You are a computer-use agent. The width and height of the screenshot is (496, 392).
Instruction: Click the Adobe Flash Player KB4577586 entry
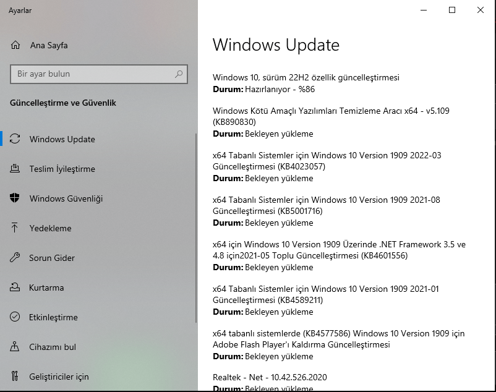point(338,339)
